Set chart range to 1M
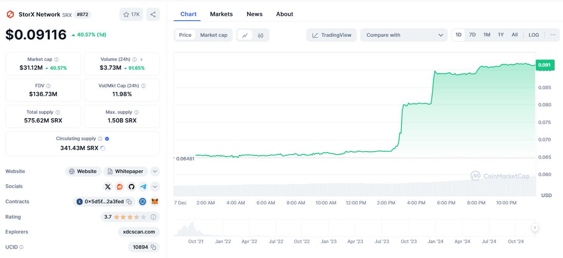563x258 pixels. tap(487, 35)
